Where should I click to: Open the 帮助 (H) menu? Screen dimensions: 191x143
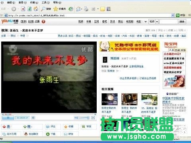coord(57,2)
